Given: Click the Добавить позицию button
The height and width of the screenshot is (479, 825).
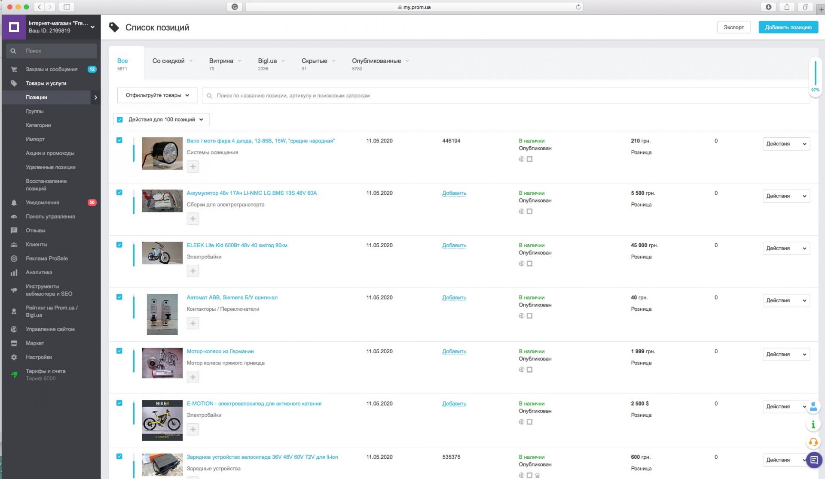Looking at the screenshot, I should click(x=788, y=27).
